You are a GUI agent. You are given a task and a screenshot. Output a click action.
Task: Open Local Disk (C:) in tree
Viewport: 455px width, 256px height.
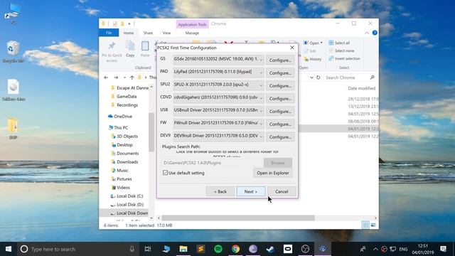pyautogui.click(x=127, y=196)
